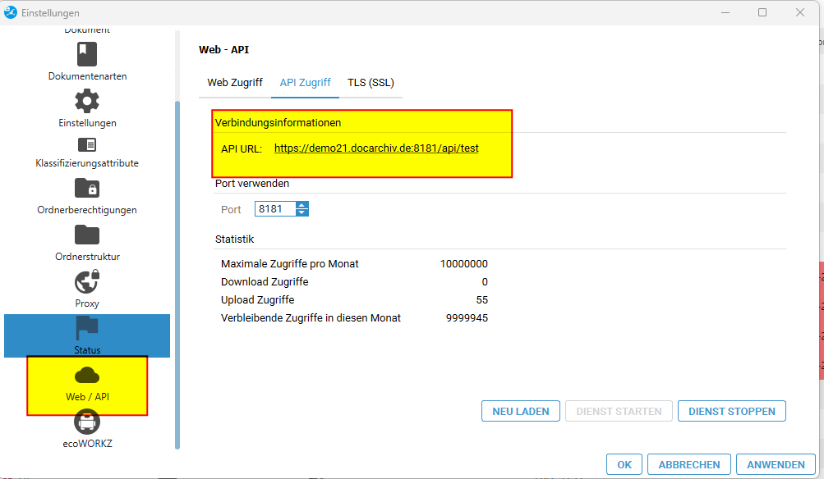Screen dimensions: 824x479
Task: Select the Klassifizierungsattribute list icon
Action: 87,144
